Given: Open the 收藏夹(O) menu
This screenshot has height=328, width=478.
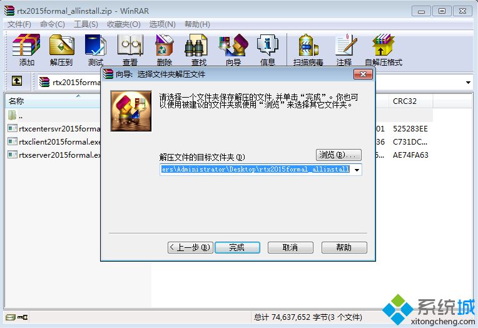Looking at the screenshot, I should (124, 24).
